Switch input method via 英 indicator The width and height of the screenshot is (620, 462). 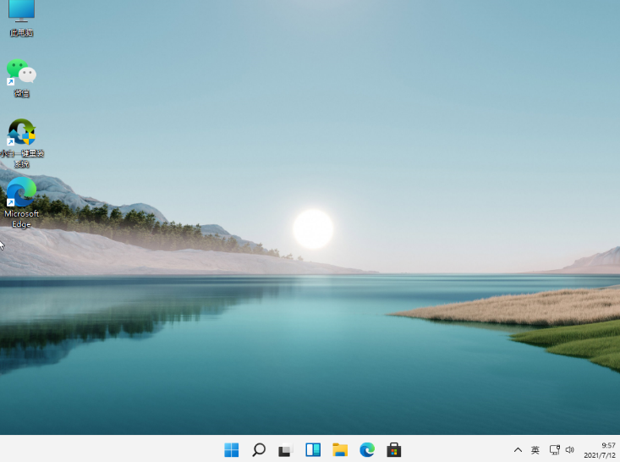click(x=535, y=450)
